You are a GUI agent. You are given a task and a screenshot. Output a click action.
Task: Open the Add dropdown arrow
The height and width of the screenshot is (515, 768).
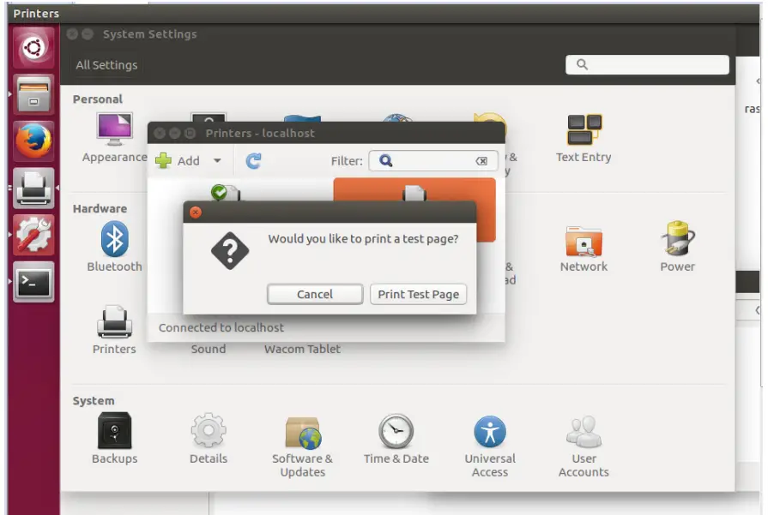[217, 161]
